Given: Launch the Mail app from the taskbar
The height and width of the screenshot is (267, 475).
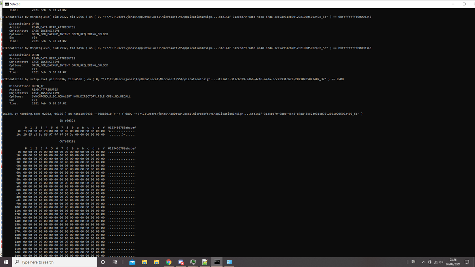Looking at the screenshot, I should click(x=133, y=262).
